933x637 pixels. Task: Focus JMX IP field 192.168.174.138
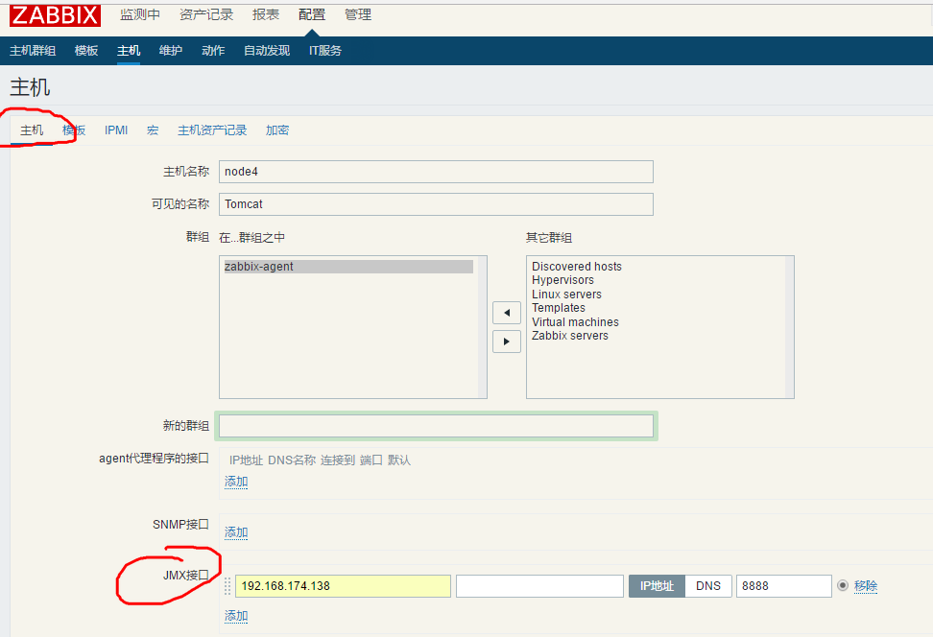343,586
